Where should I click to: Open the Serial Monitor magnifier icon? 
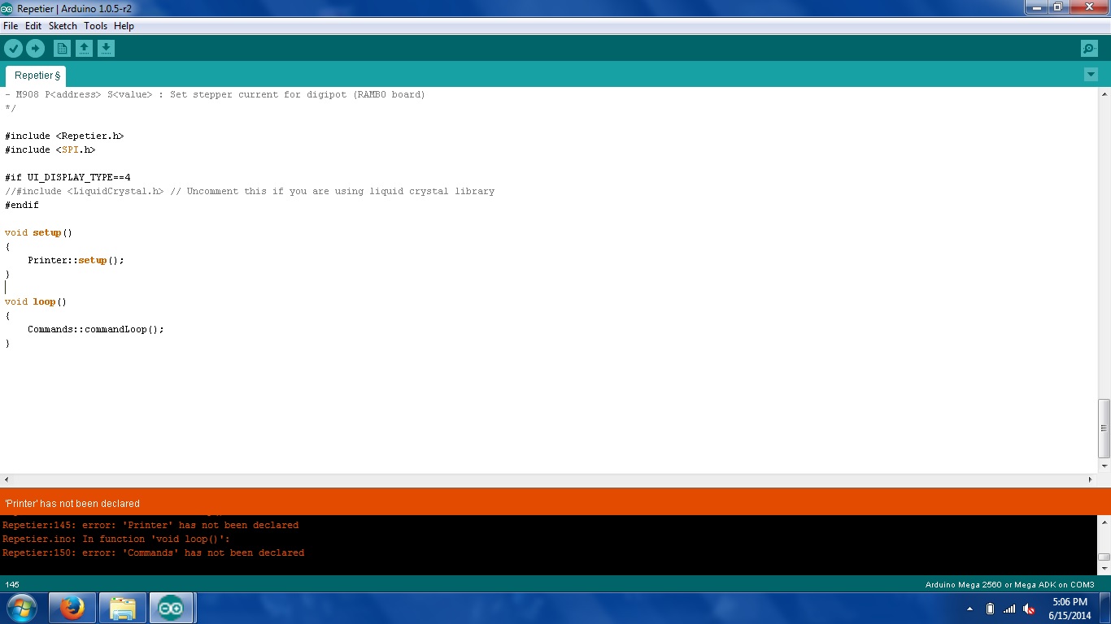[x=1089, y=49]
